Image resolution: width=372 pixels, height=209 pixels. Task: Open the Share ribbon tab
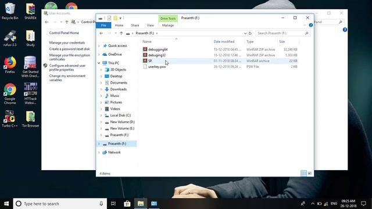tap(135, 26)
